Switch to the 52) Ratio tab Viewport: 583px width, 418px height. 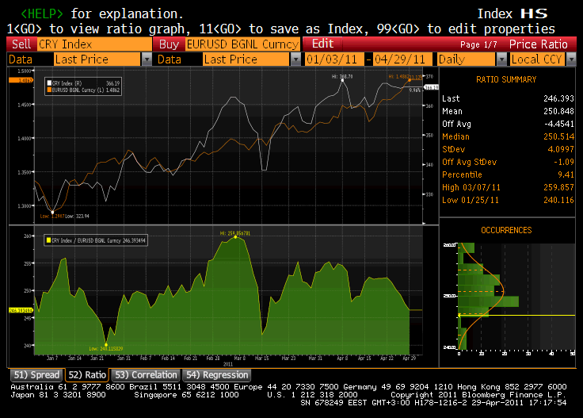pos(87,375)
